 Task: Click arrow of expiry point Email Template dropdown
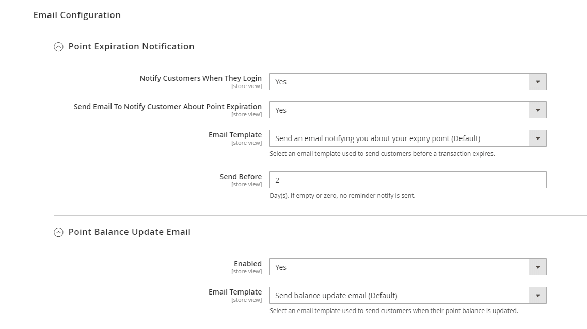coord(537,138)
